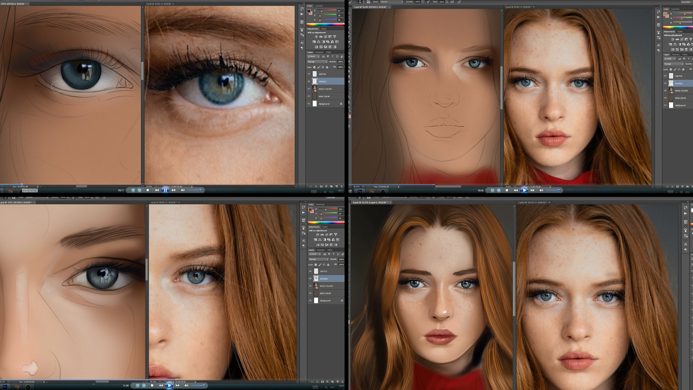The image size is (693, 390).
Task: Pause the video in top-left screenshot player
Action: click(x=165, y=190)
